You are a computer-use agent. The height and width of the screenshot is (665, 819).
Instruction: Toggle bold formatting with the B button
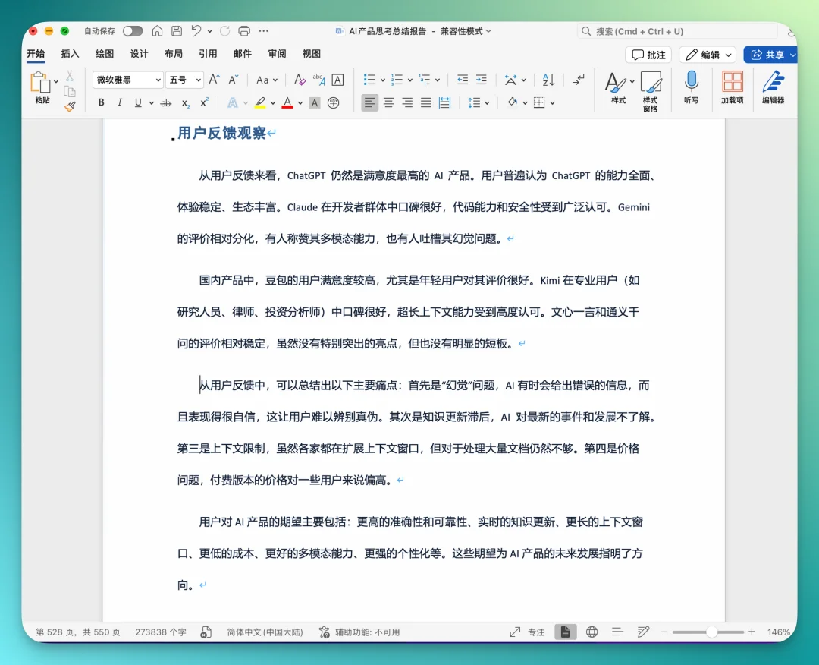[x=102, y=102]
